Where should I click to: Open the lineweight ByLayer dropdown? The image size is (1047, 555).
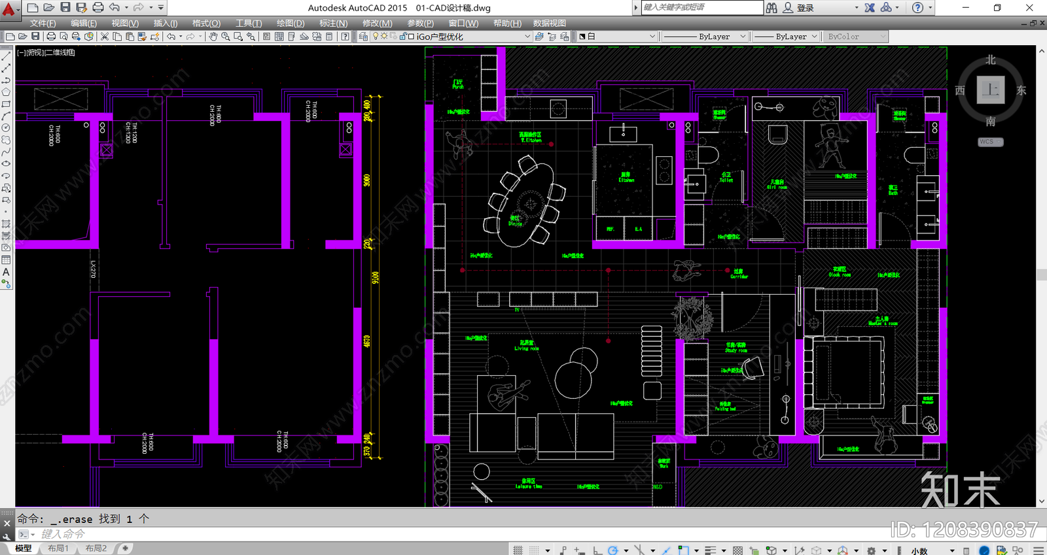pyautogui.click(x=786, y=37)
